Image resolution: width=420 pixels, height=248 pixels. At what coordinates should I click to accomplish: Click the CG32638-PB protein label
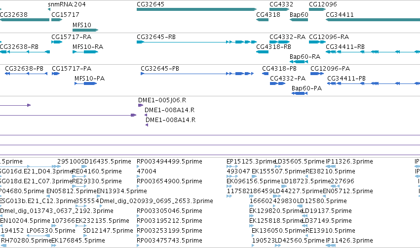(24, 69)
